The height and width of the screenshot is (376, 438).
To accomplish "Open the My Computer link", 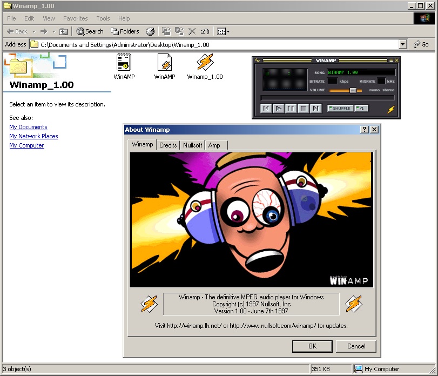I will point(26,145).
